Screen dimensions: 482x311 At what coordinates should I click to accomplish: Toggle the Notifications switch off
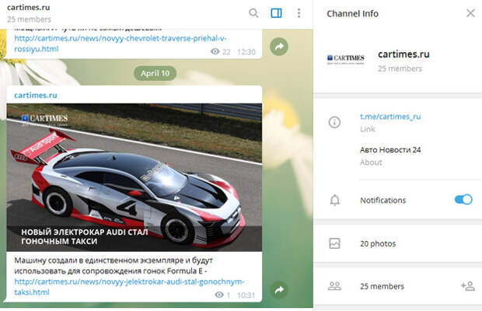click(463, 200)
